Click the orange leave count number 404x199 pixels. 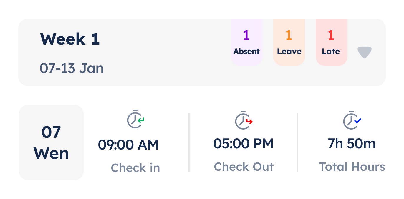289,35
